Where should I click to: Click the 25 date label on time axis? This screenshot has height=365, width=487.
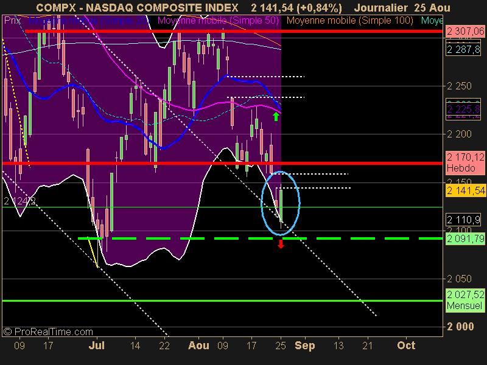281,346
